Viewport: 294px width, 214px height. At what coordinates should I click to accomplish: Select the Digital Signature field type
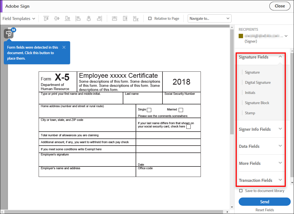click(x=258, y=82)
